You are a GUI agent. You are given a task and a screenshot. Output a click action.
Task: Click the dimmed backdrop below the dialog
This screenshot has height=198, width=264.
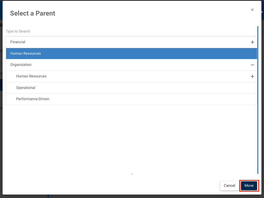tap(144, 196)
